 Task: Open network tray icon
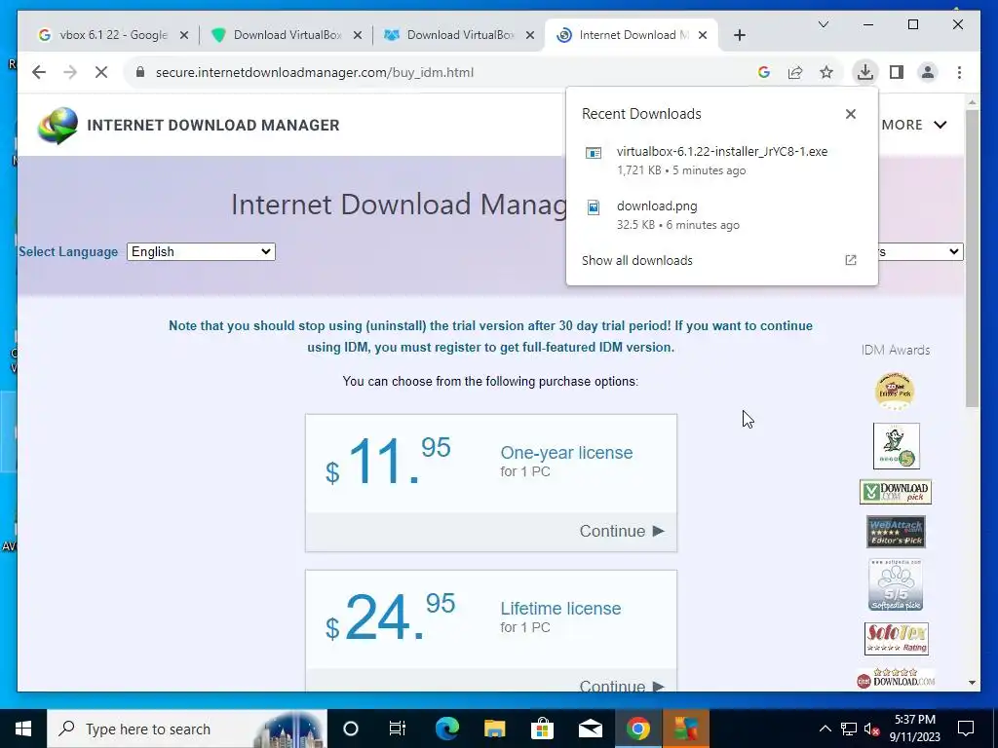pyautogui.click(x=849, y=729)
